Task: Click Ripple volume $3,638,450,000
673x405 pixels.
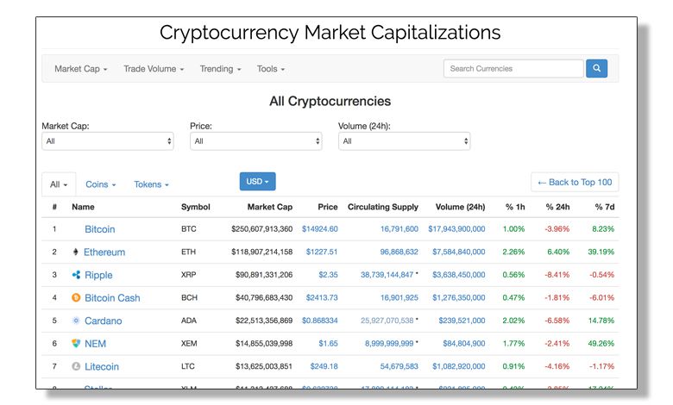Action: click(x=459, y=275)
